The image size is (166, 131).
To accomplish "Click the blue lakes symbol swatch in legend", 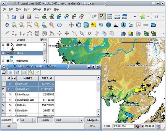I will (x=12, y=57).
